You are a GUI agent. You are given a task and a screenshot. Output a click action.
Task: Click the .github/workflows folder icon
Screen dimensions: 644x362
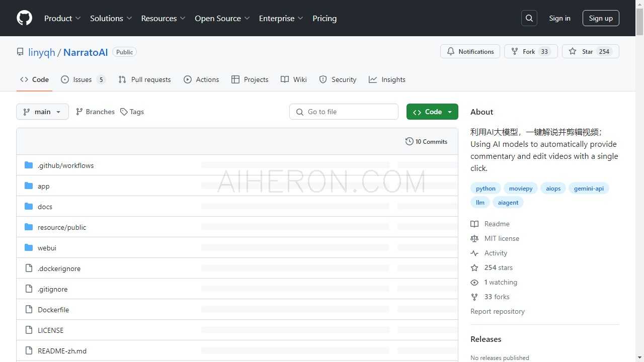(29, 165)
